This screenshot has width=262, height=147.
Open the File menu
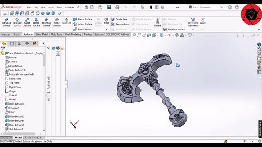click(x=29, y=7)
